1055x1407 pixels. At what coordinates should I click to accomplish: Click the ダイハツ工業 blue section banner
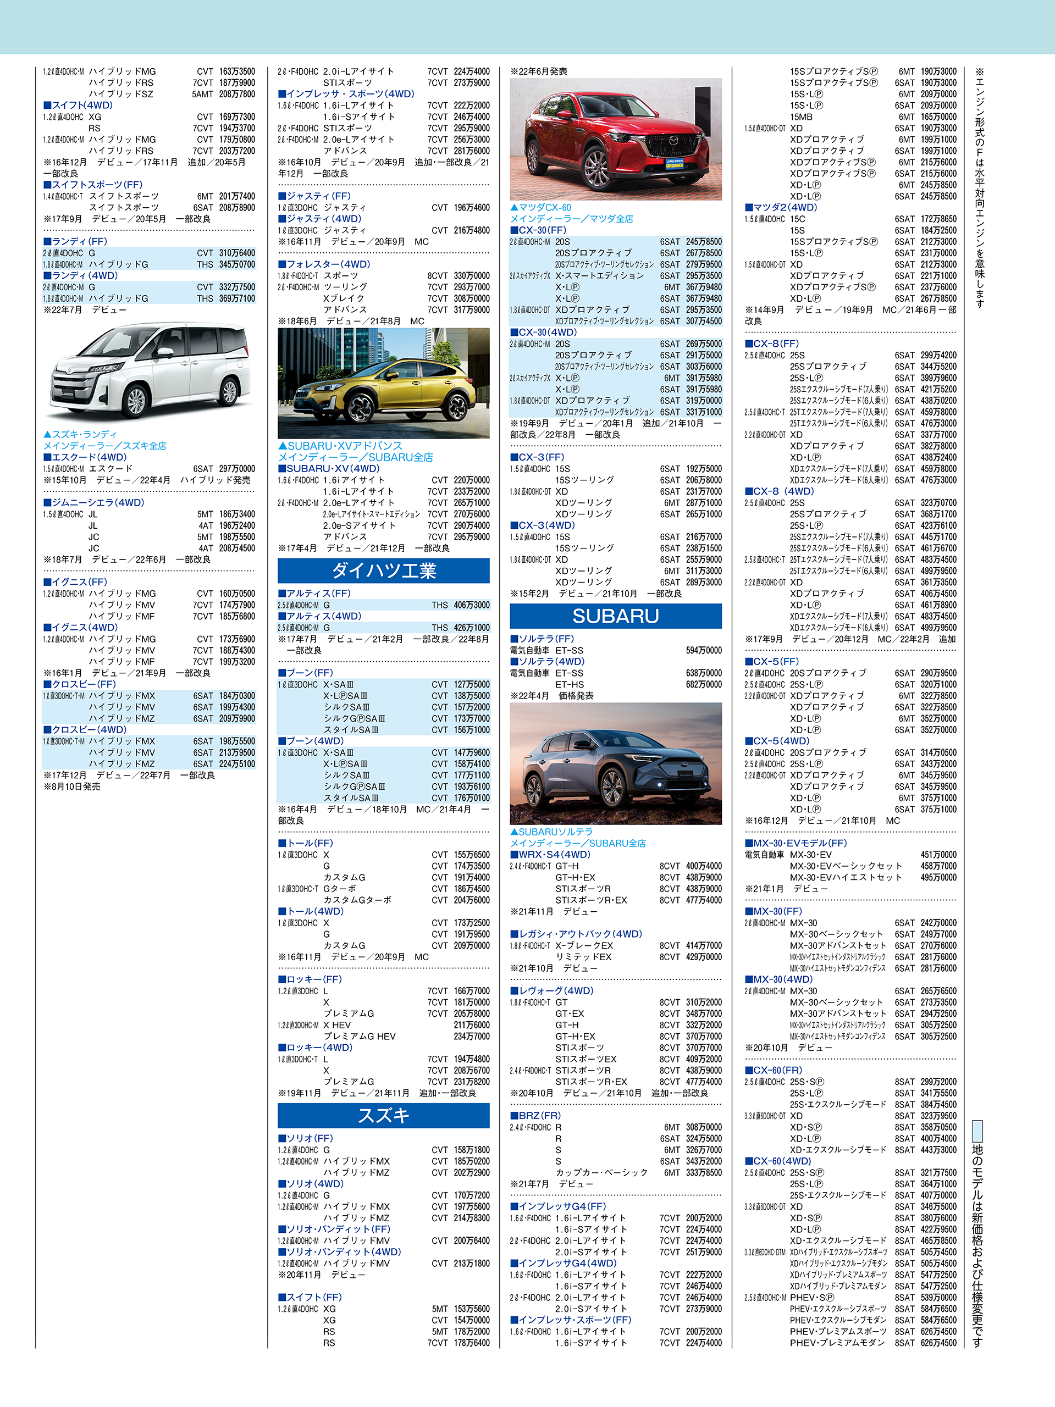[384, 570]
